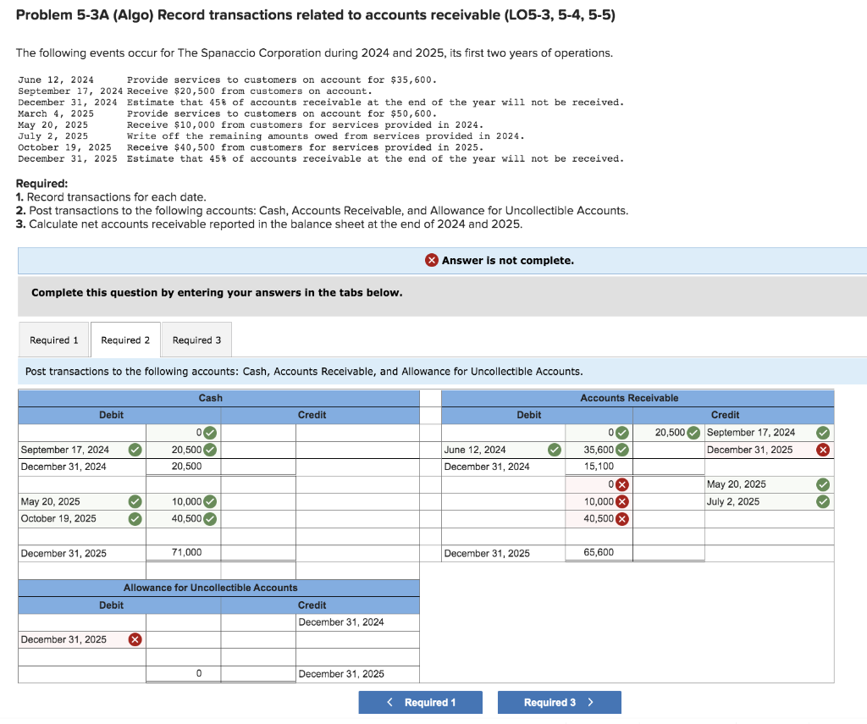The image size is (867, 724).
Task: Switch to the Required 1 tab
Action: click(53, 340)
